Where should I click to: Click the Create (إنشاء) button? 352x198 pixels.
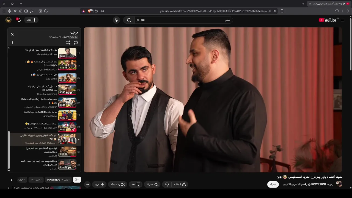[31, 20]
